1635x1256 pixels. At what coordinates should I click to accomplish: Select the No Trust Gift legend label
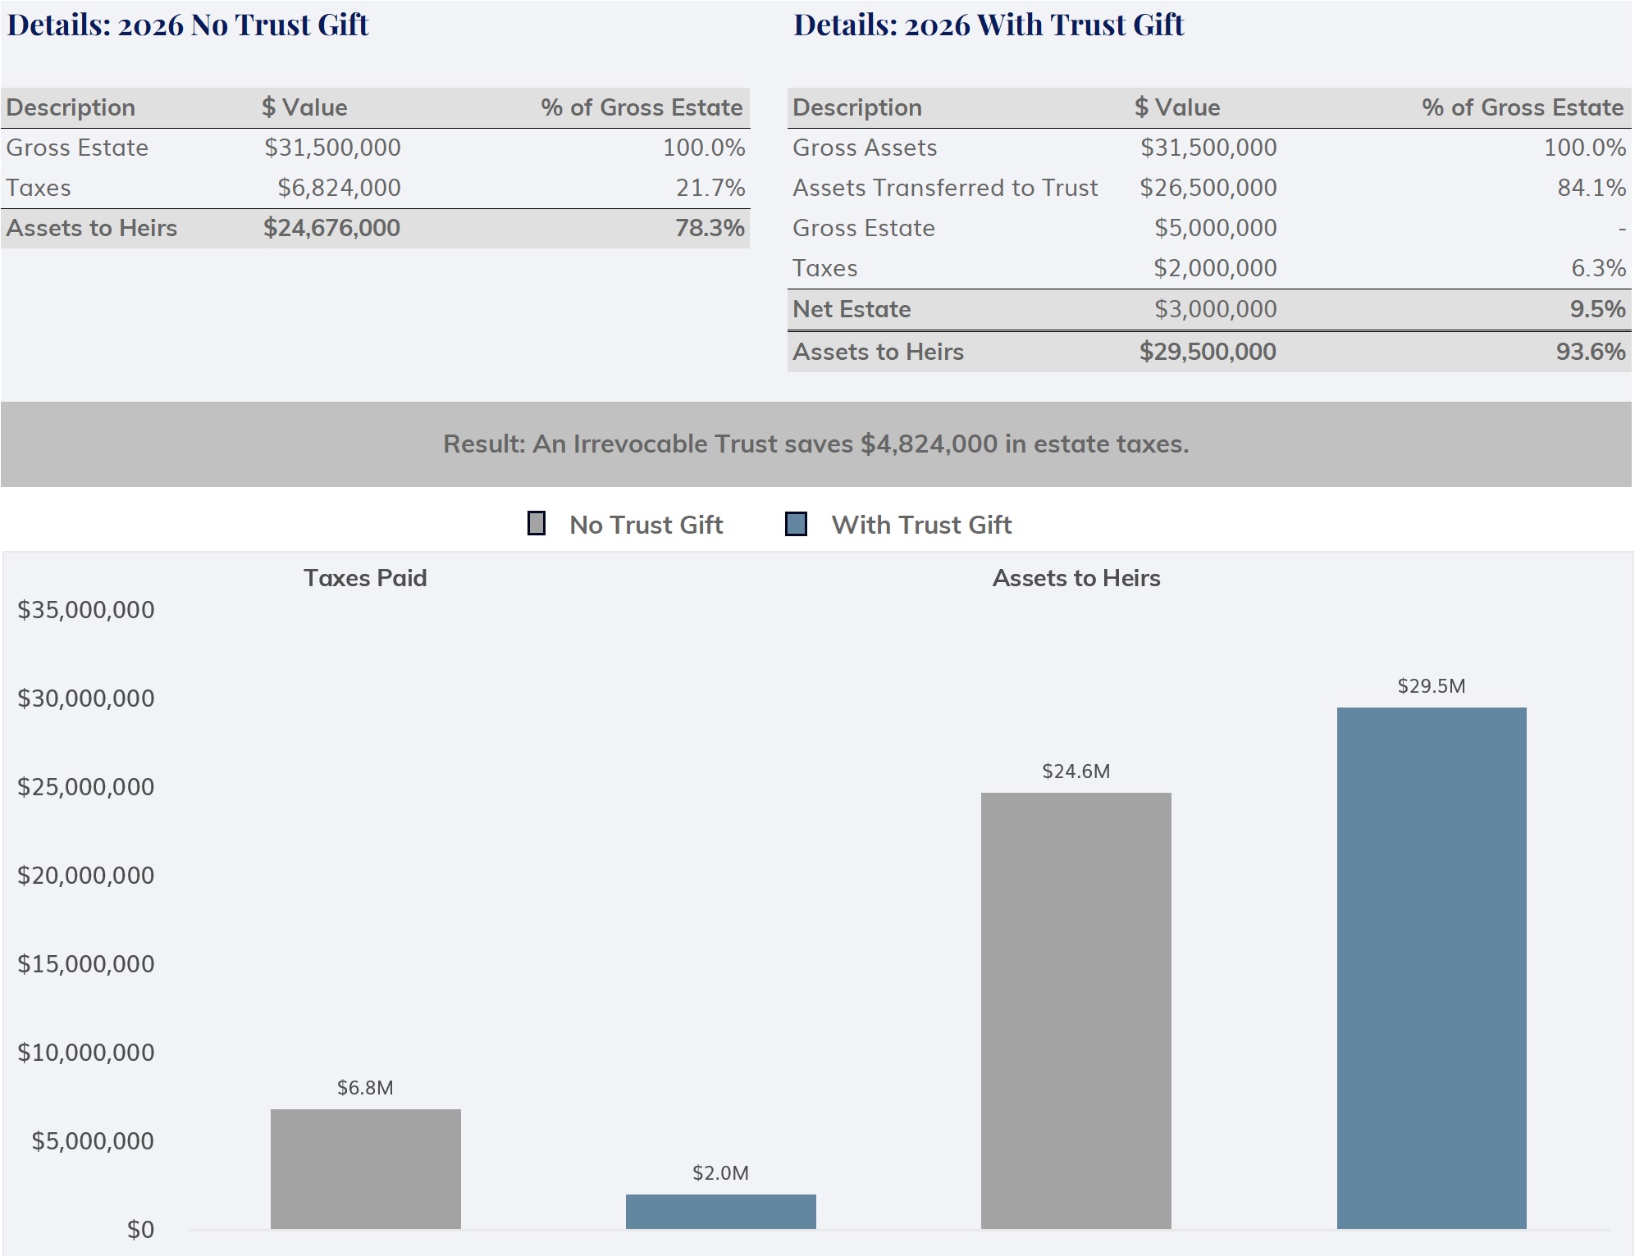click(x=646, y=525)
